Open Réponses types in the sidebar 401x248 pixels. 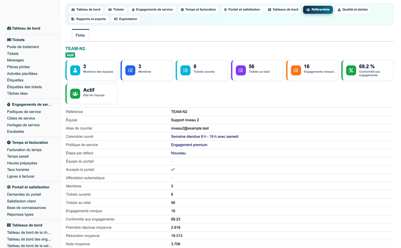coord(20,215)
